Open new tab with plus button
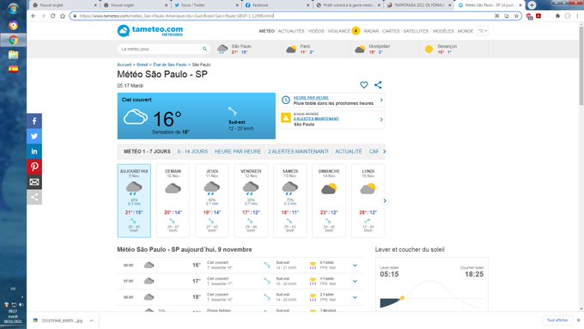584x329 pixels. (x=532, y=5)
